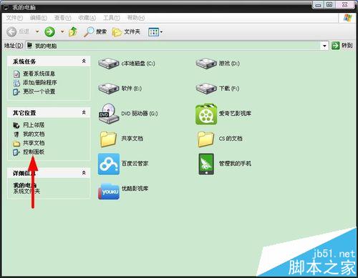Click 添加/删除程序 link
The width and height of the screenshot is (358, 278).
(40, 83)
